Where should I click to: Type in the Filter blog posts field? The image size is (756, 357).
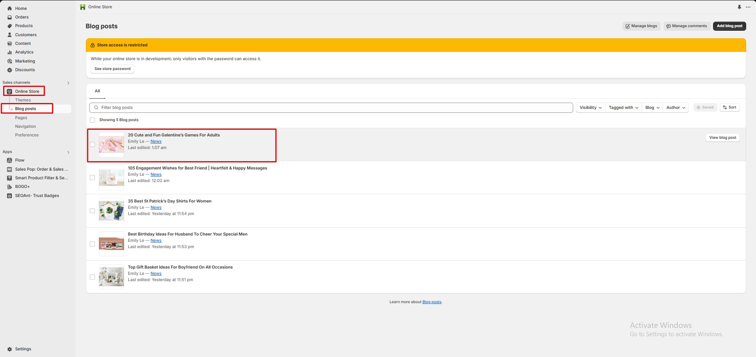331,108
